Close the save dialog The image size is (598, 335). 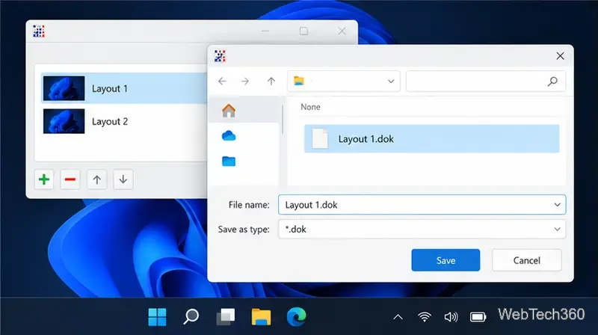click(560, 56)
